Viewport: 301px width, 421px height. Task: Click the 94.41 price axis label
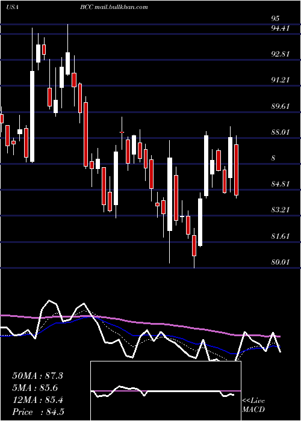coord(281,28)
